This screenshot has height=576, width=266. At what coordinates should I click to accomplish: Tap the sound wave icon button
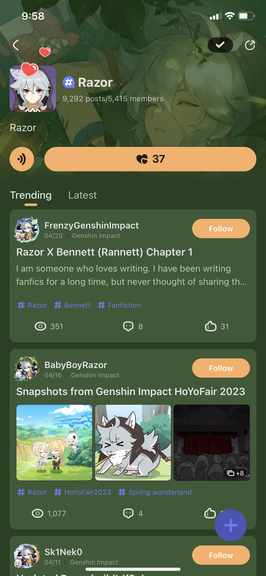(x=22, y=159)
